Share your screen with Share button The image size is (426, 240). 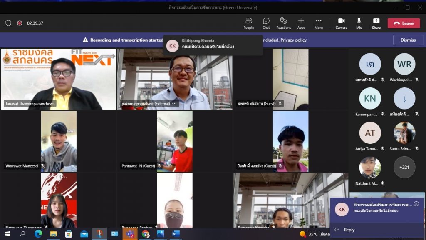(x=376, y=23)
